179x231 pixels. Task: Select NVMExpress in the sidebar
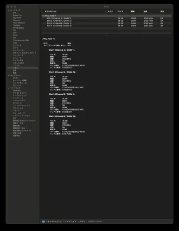pyautogui.click(x=19, y=28)
